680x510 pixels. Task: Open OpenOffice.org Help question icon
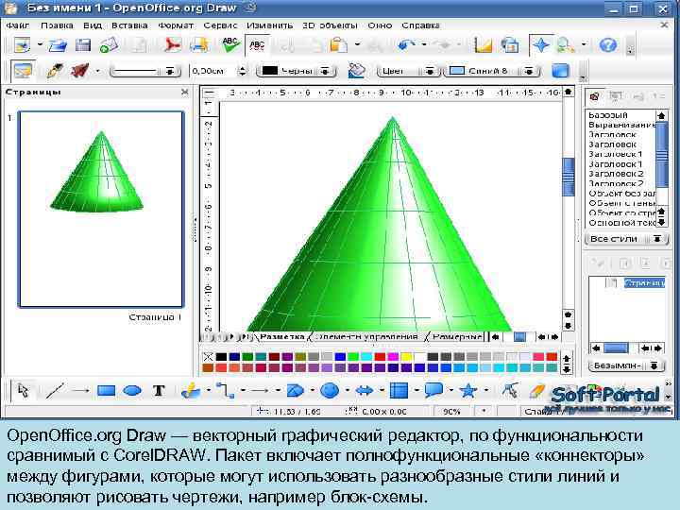pyautogui.click(x=607, y=45)
